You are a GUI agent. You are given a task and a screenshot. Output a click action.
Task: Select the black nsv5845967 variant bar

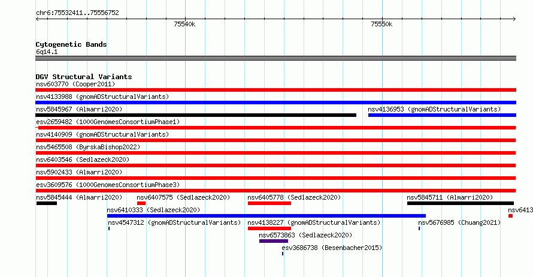[x=196, y=115]
